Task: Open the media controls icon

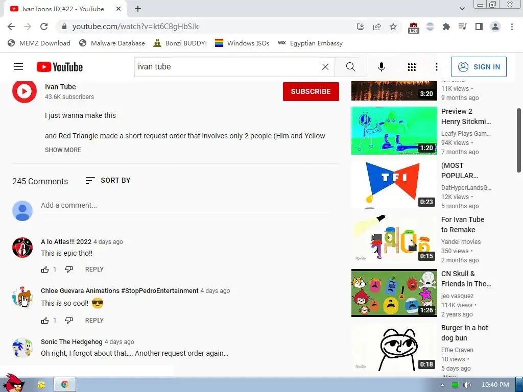Action: 462,27
